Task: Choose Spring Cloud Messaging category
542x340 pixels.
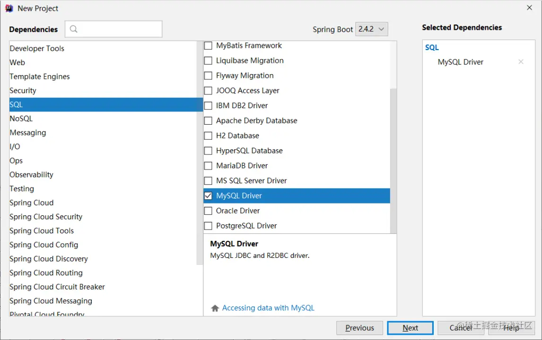Action: (103, 301)
